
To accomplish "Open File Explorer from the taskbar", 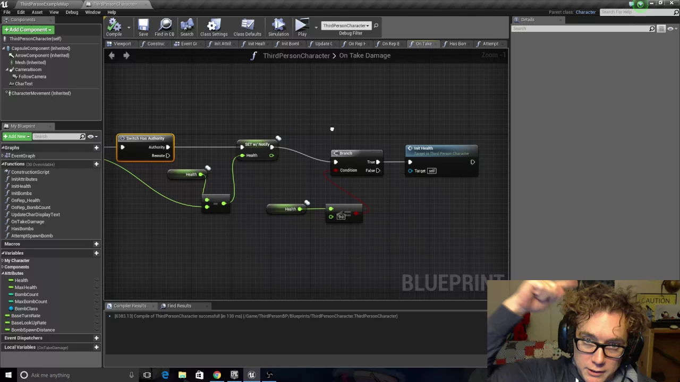I will pyautogui.click(x=182, y=375).
